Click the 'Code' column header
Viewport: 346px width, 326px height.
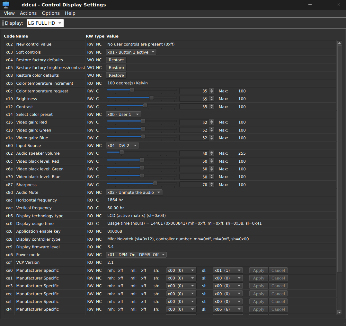tap(9, 36)
